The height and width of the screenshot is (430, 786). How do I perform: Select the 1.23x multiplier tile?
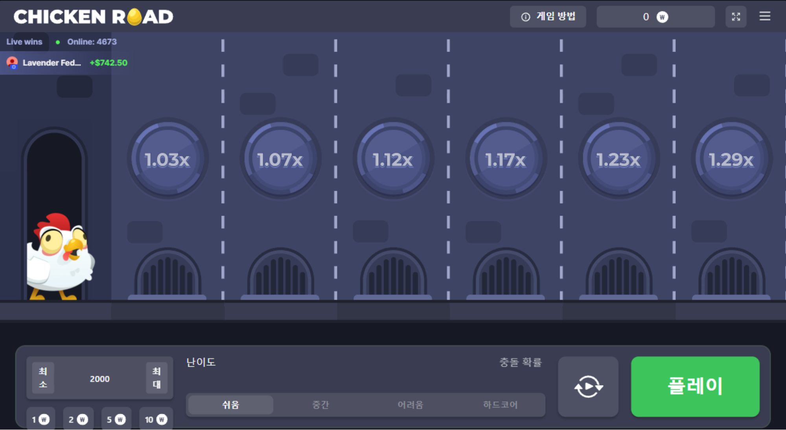tap(619, 159)
